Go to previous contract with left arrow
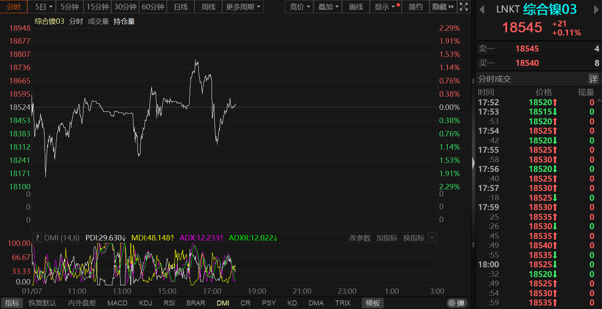The image size is (602, 309). coord(482,10)
